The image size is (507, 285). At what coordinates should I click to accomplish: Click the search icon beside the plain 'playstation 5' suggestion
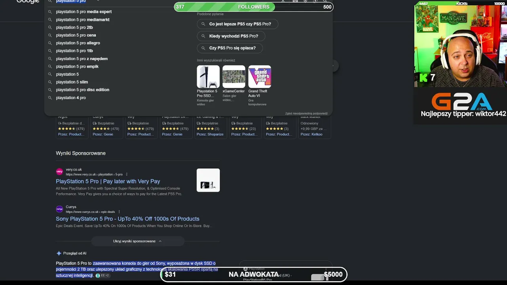[50, 74]
